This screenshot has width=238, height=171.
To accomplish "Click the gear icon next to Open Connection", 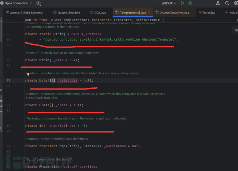I will tap(39, 3).
